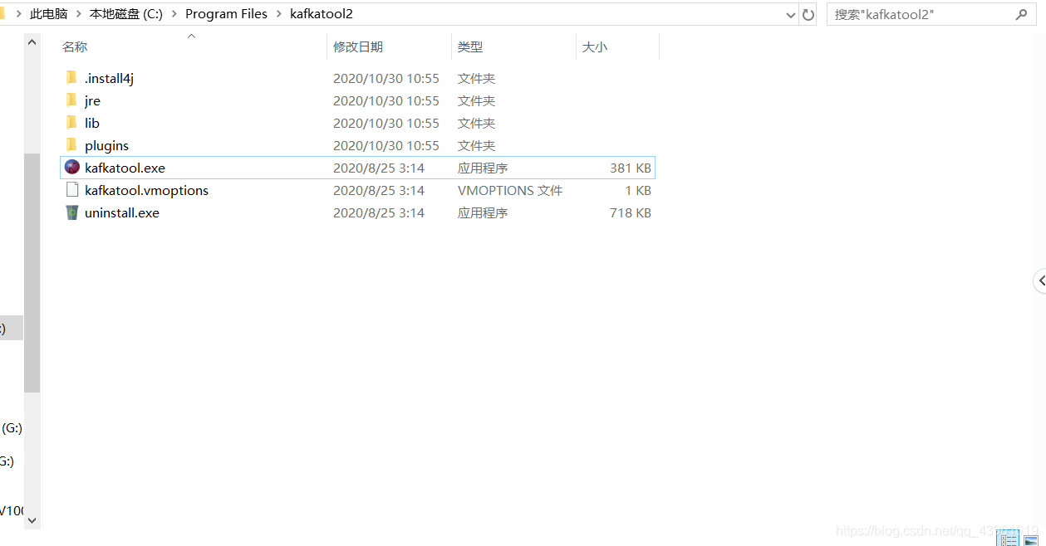Viewport: 1046px width, 546px height.
Task: Navigate to 本地磁盘 (C:) in breadcrumb
Action: pyautogui.click(x=126, y=14)
